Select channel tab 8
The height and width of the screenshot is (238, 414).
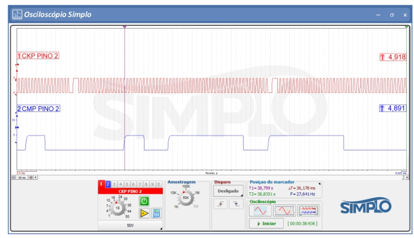[x=146, y=184]
